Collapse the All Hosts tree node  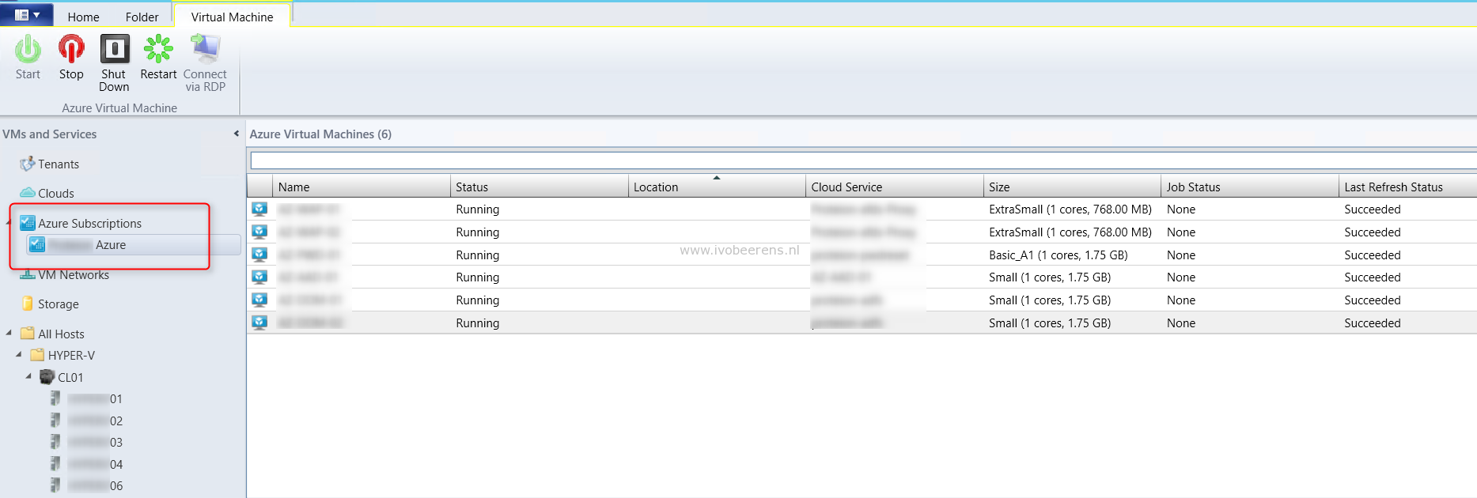(9, 333)
